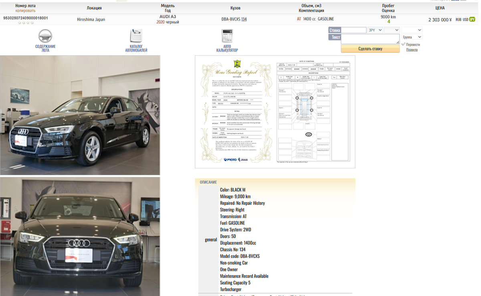Click the rating stars under the lot number
Screen dimensions: 481x296
tap(25, 23)
